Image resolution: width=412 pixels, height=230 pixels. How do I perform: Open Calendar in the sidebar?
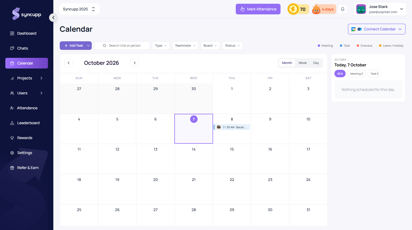[x=27, y=63]
